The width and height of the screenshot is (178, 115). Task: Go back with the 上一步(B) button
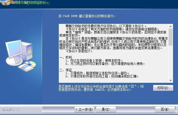click(84, 109)
